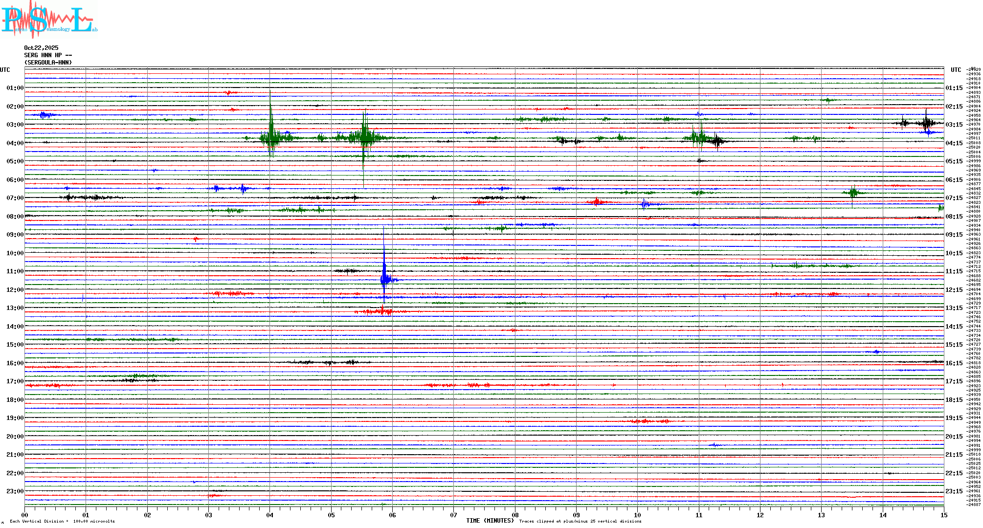This screenshot has height=528, width=983.
Task: Click the 23:00 UTC hour label
Action: (15, 491)
